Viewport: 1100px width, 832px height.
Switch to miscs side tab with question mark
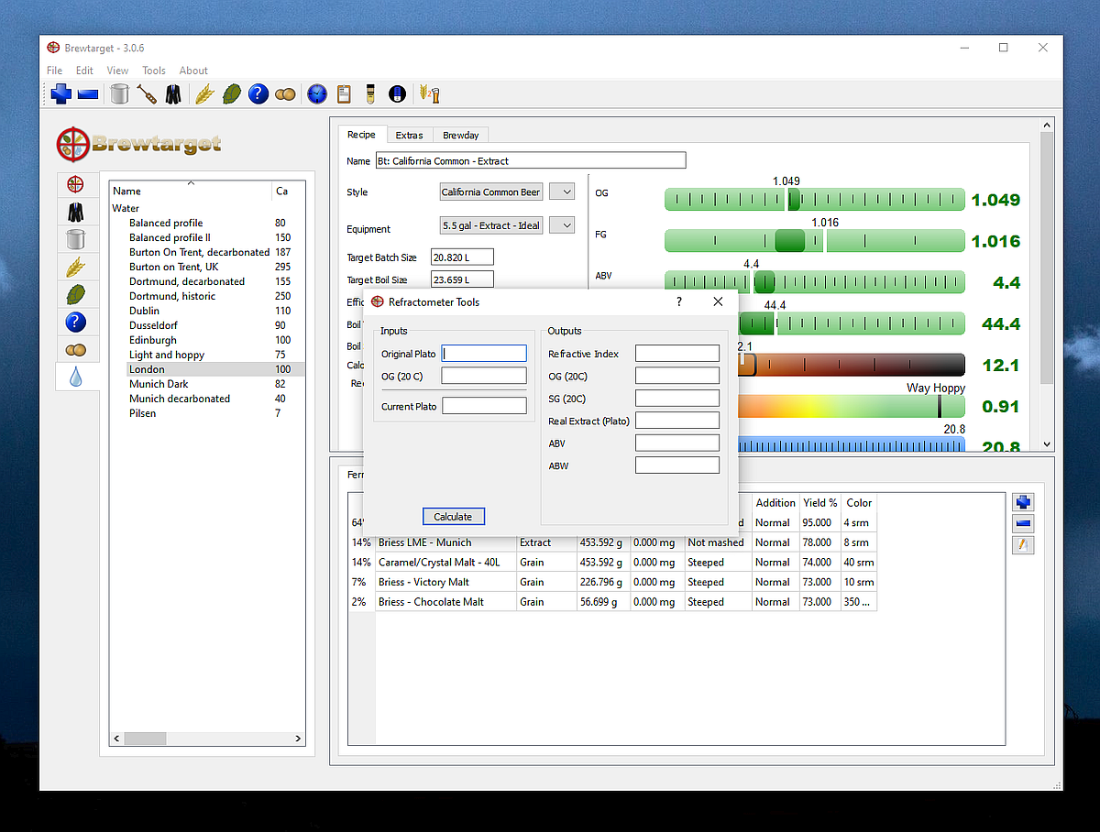pyautogui.click(x=75, y=322)
